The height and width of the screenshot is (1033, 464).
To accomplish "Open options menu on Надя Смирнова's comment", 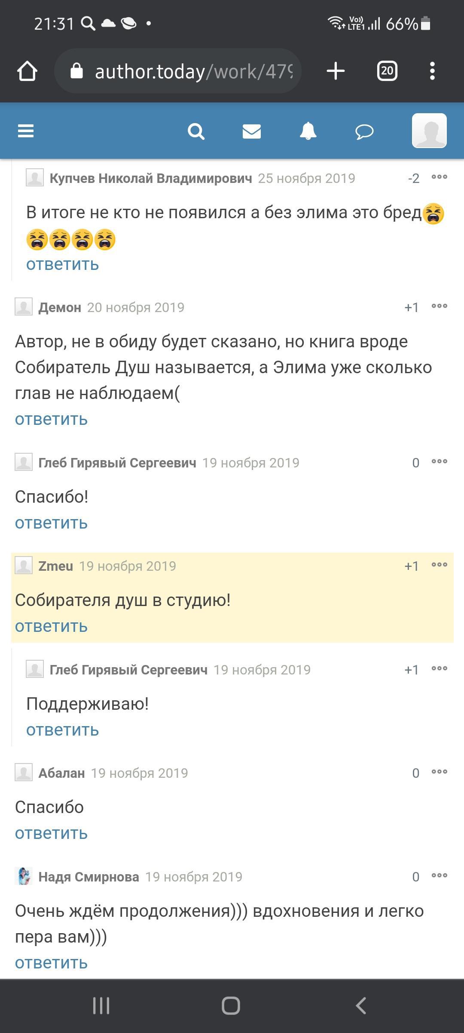I will [x=439, y=875].
